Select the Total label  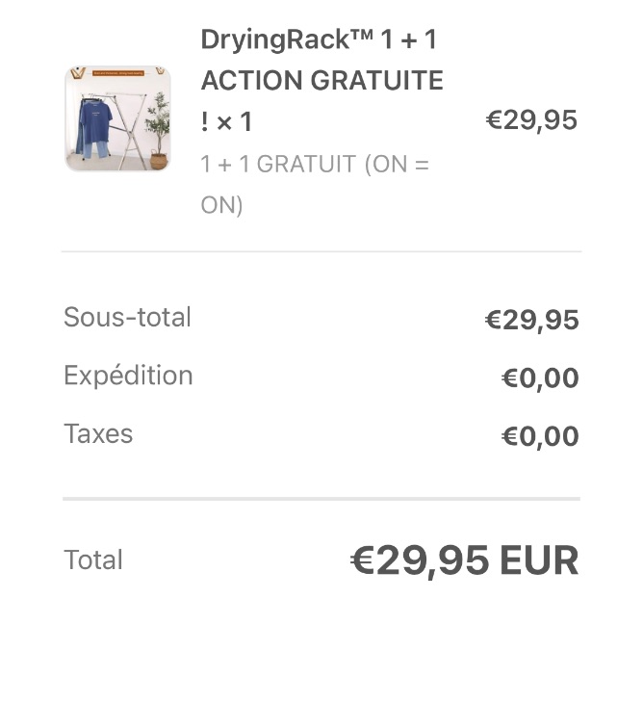pos(92,559)
